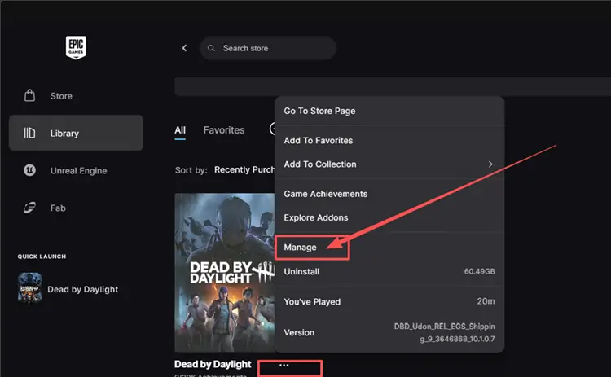Launch Dead by Daylight from Quick Launch
This screenshot has width=611, height=377.
click(68, 289)
